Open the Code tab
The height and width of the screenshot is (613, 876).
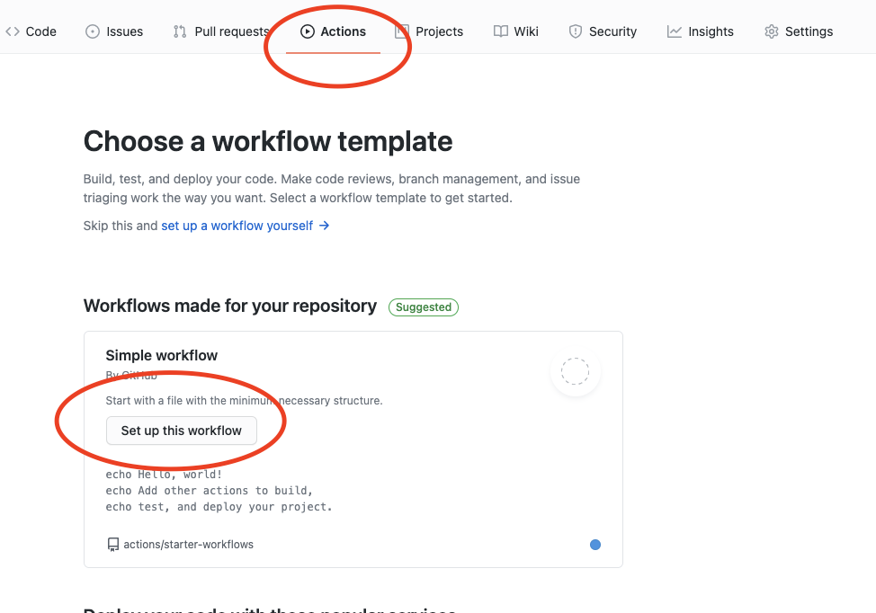(x=31, y=31)
